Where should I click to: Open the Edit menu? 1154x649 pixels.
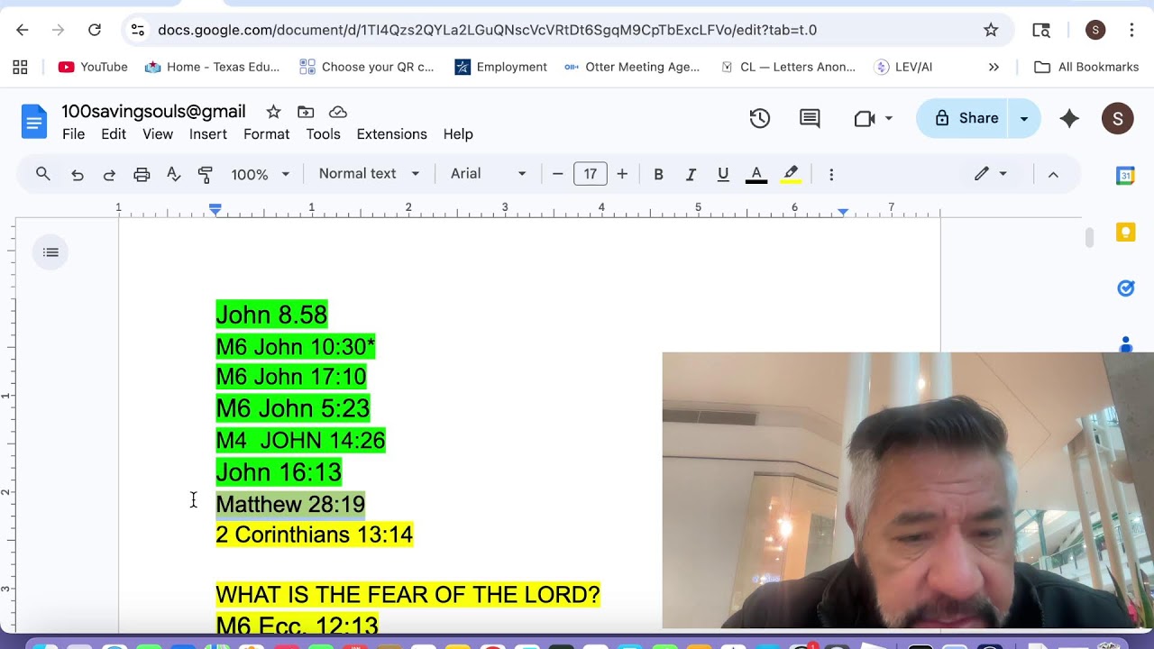coord(114,134)
